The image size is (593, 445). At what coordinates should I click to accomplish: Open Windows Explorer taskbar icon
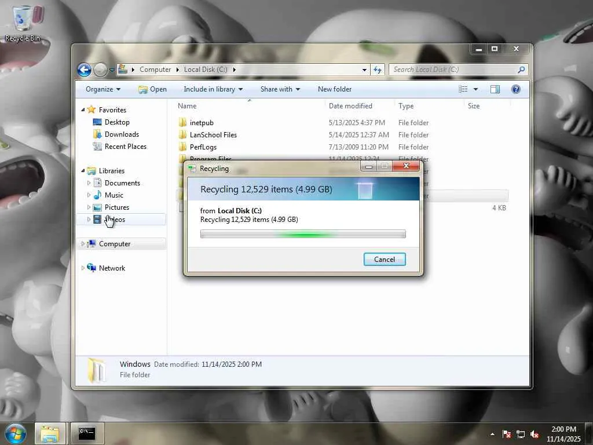tap(50, 434)
